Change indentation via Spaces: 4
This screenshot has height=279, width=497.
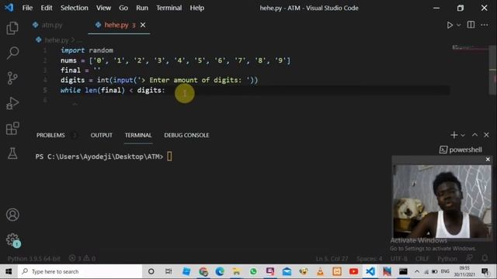coord(370,259)
